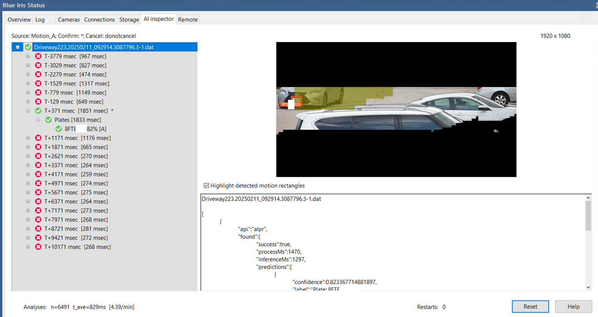Click the Reset button

pyautogui.click(x=530, y=307)
